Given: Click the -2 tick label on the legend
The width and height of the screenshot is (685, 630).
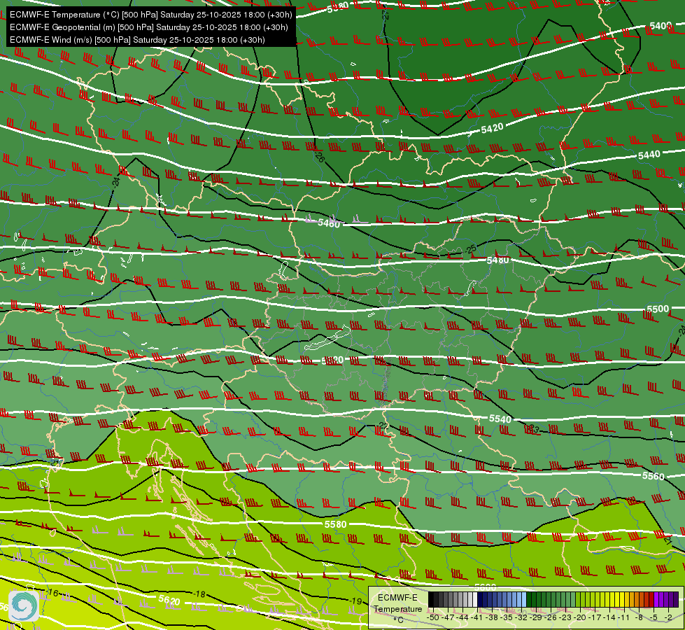Looking at the screenshot, I should [x=668, y=617].
